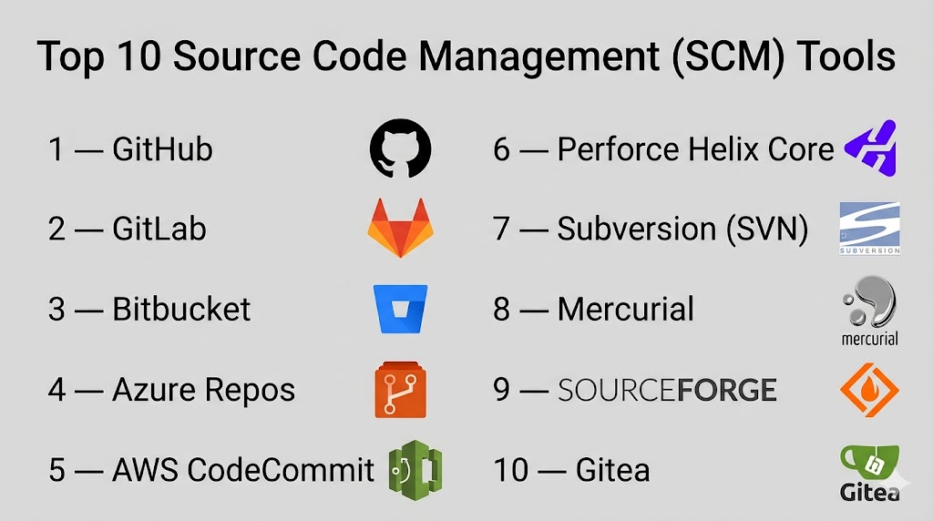Select the "6 — Perforce Helix Core" entry
This screenshot has height=521, width=933.
(663, 149)
